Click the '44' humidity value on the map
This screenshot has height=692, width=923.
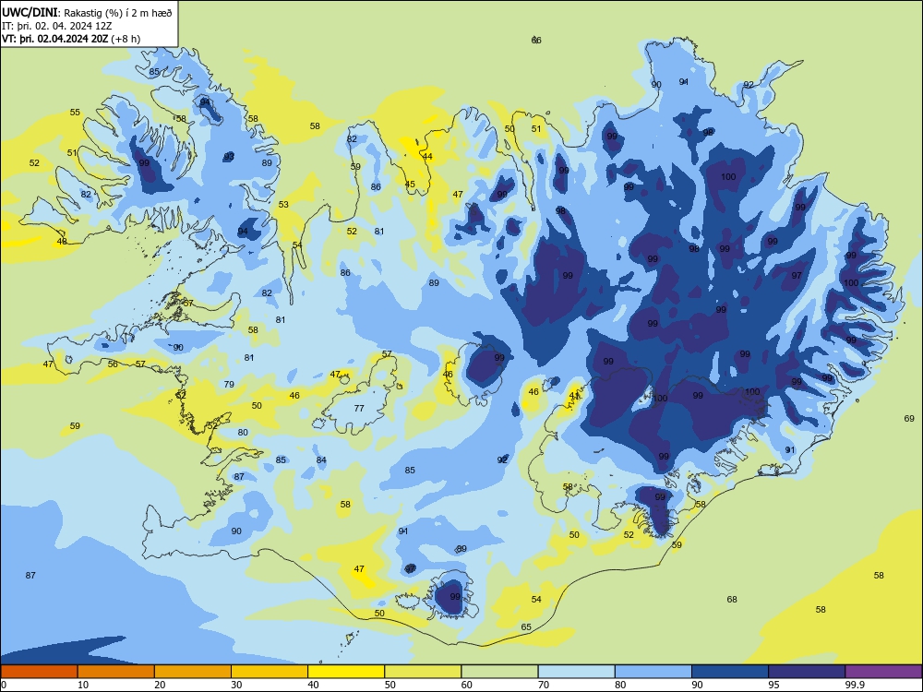(x=427, y=156)
